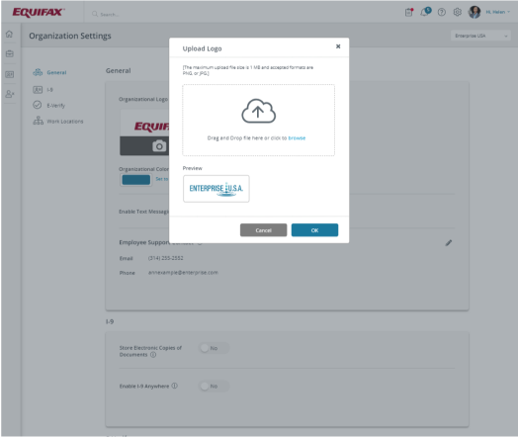Edit Employee Support Contact with pencil icon

pos(448,243)
